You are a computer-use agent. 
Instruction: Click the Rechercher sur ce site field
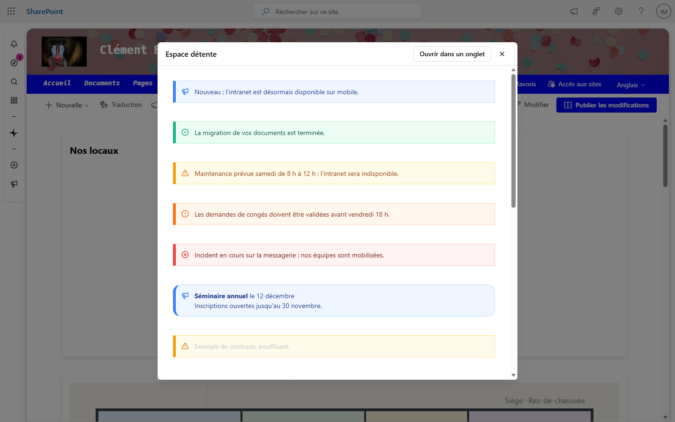tap(337, 12)
